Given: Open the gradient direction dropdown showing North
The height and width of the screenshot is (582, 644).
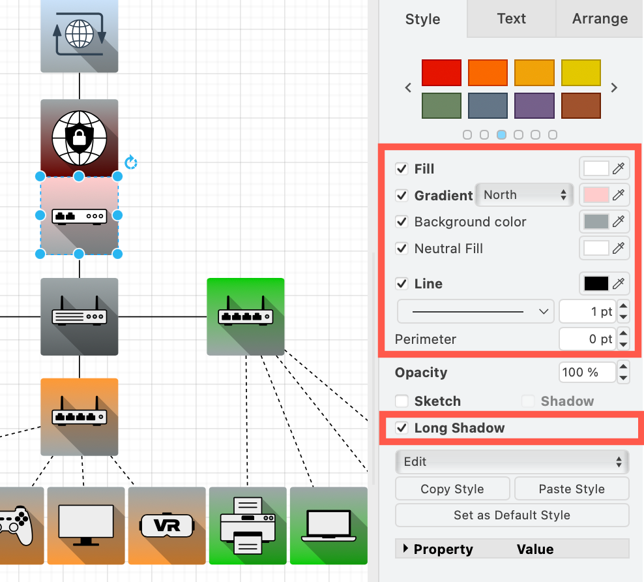Looking at the screenshot, I should pos(524,194).
